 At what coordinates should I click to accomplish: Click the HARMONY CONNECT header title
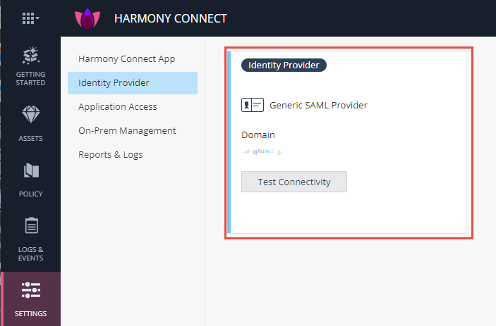tap(171, 18)
